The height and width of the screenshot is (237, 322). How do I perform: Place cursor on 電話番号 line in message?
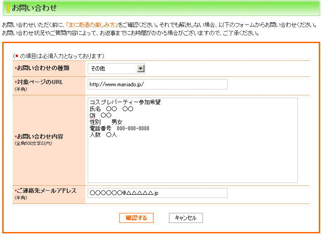click(x=119, y=128)
